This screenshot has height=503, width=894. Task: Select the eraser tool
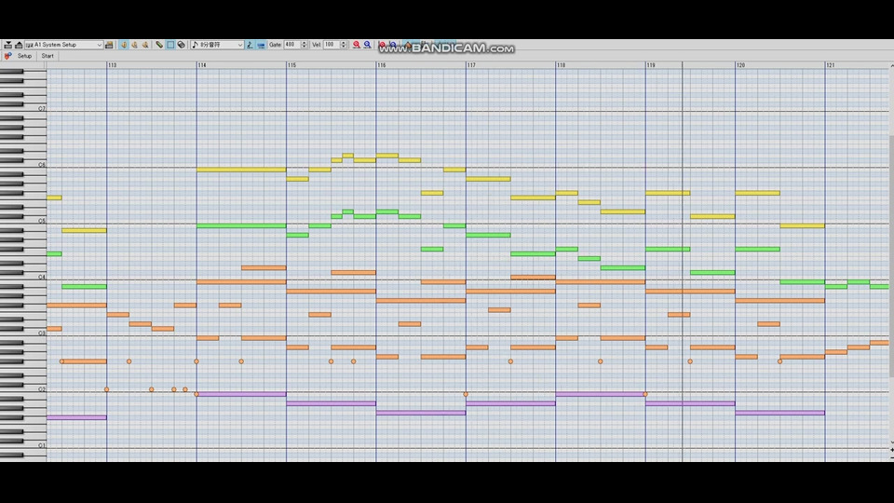click(x=182, y=45)
